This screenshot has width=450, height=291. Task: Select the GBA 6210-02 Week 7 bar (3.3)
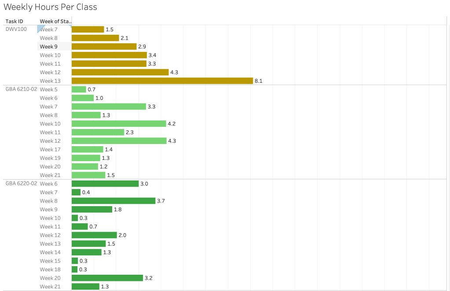coord(109,107)
